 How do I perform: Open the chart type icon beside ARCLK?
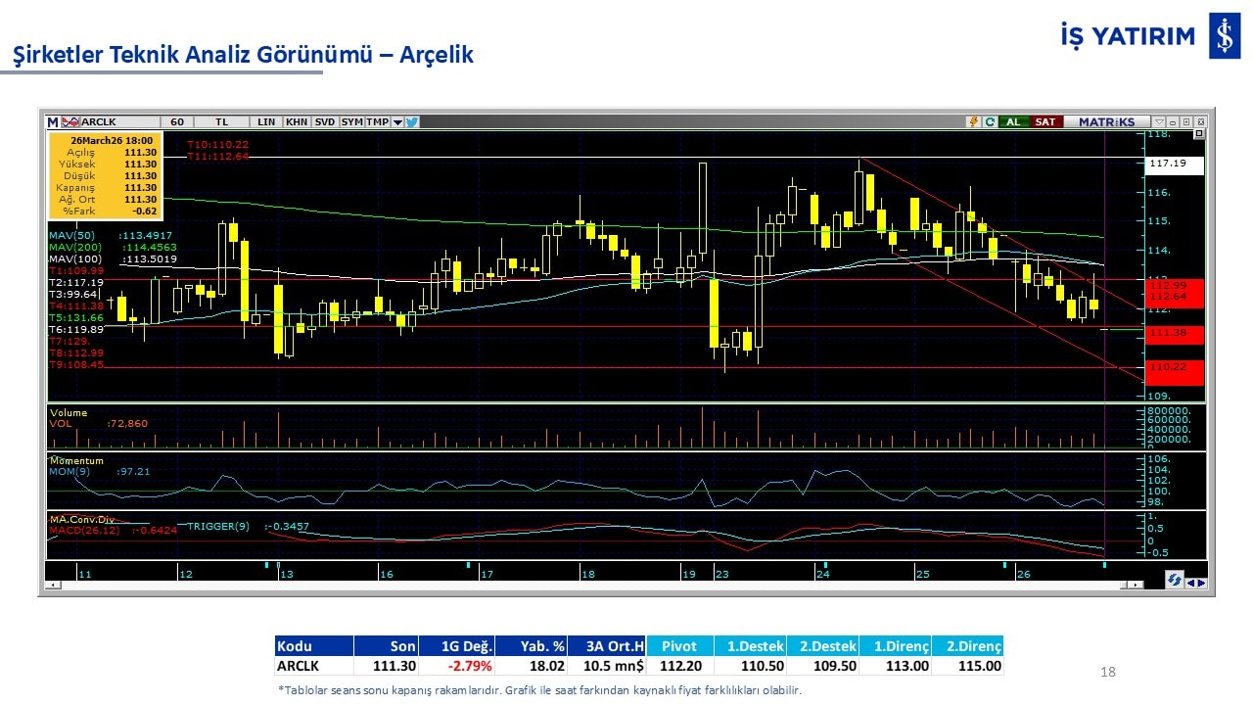click(70, 122)
